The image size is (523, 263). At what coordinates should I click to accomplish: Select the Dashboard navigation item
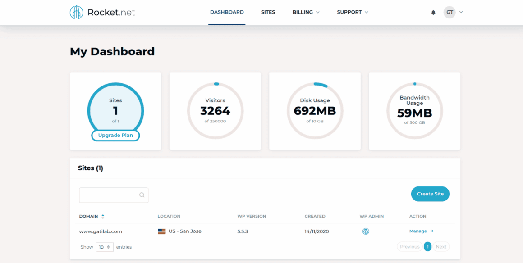227,12
